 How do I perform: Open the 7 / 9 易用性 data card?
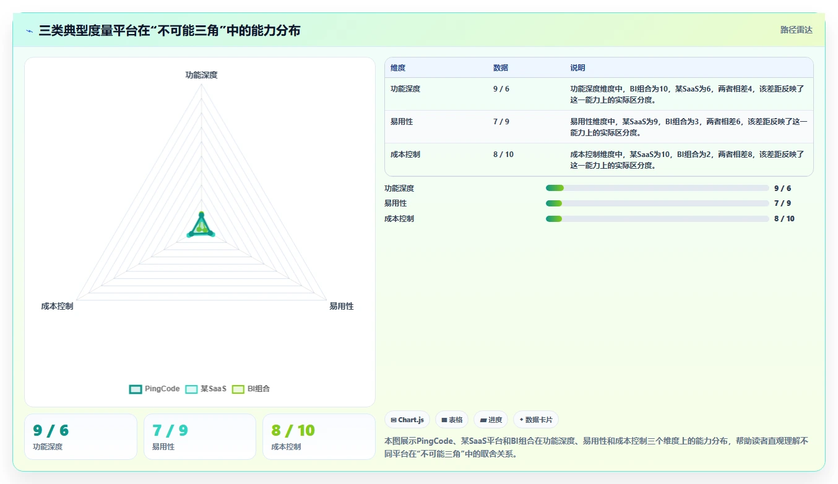[x=200, y=436]
